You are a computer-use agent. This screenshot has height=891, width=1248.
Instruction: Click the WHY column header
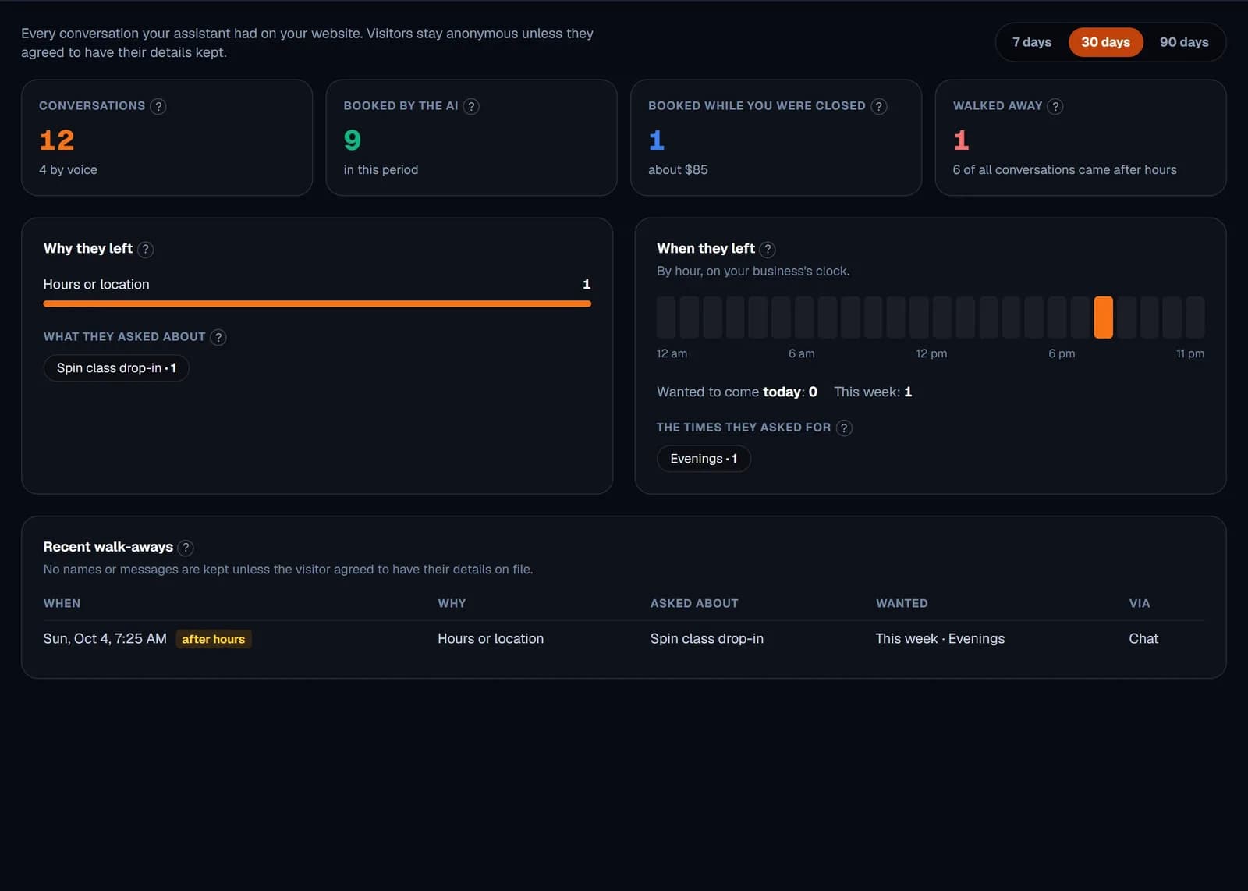click(x=452, y=603)
